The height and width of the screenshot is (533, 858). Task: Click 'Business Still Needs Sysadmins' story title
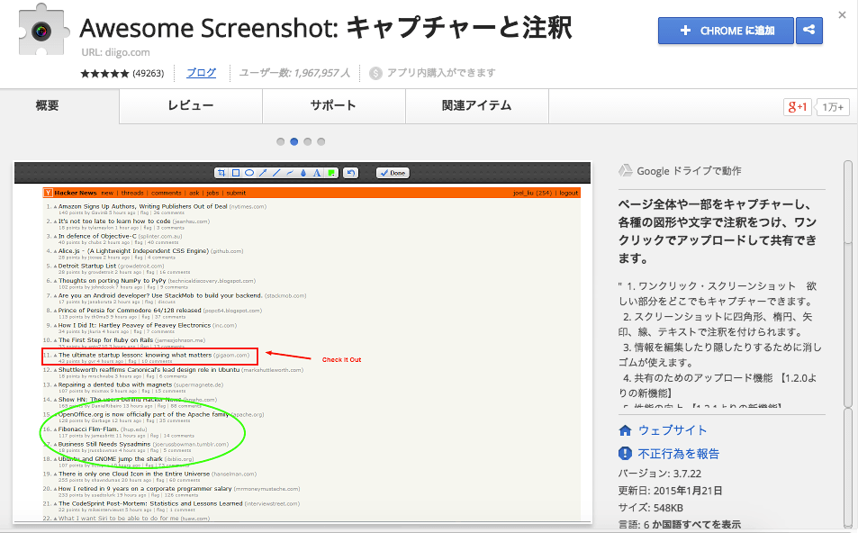[104, 444]
